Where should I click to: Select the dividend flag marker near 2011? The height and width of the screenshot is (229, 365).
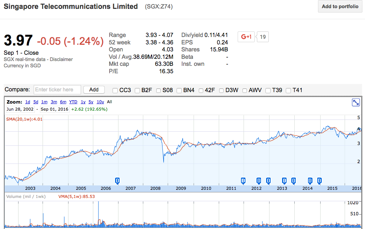[243, 181]
